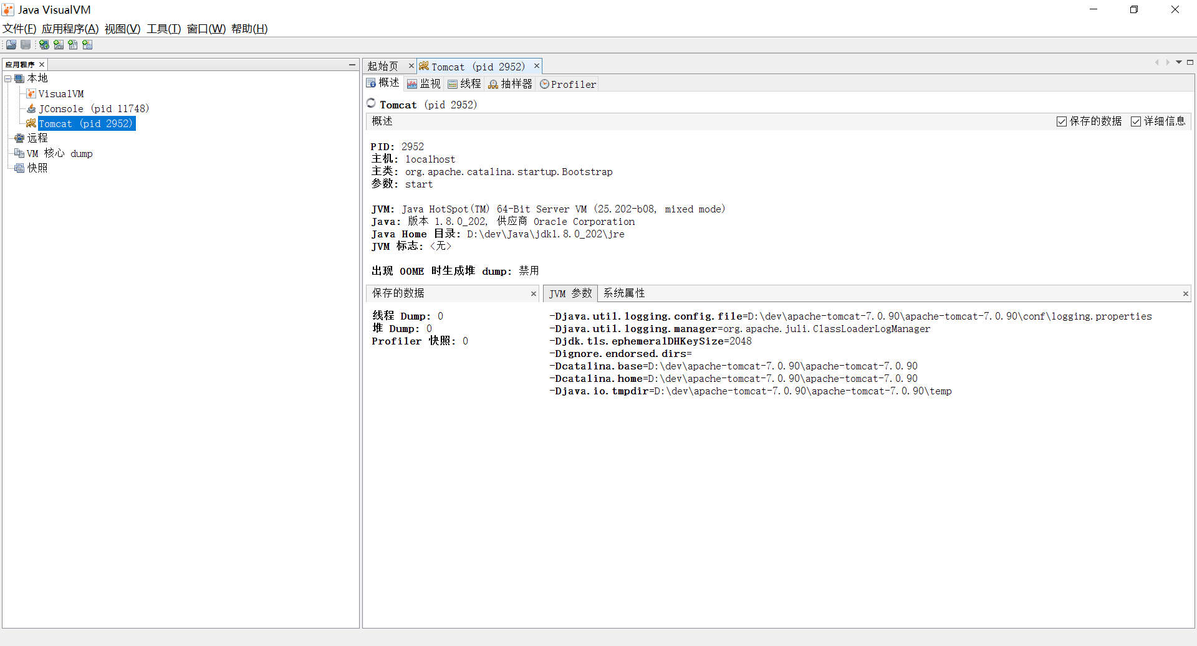Close the 应用程序 panel

tap(42, 64)
